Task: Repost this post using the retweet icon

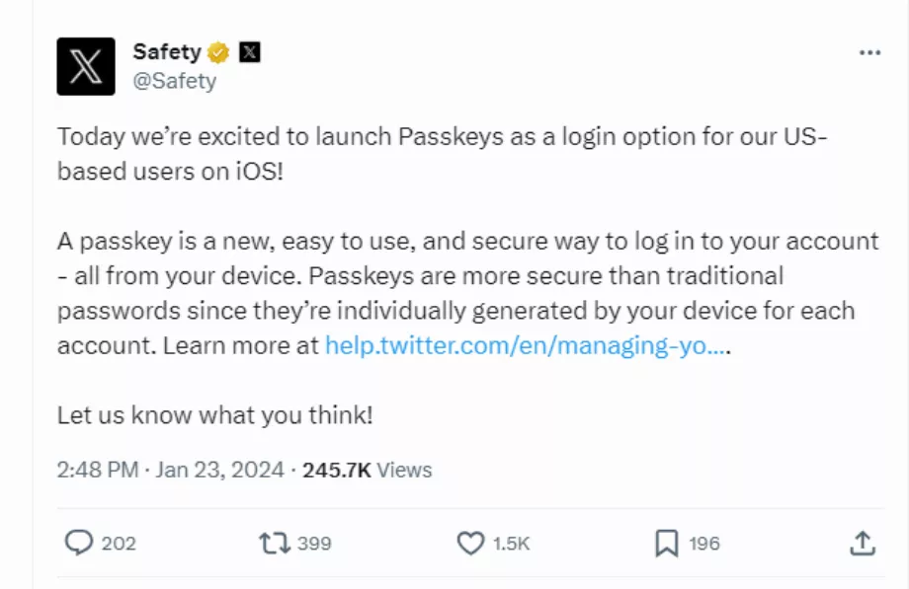Action: coord(275,544)
